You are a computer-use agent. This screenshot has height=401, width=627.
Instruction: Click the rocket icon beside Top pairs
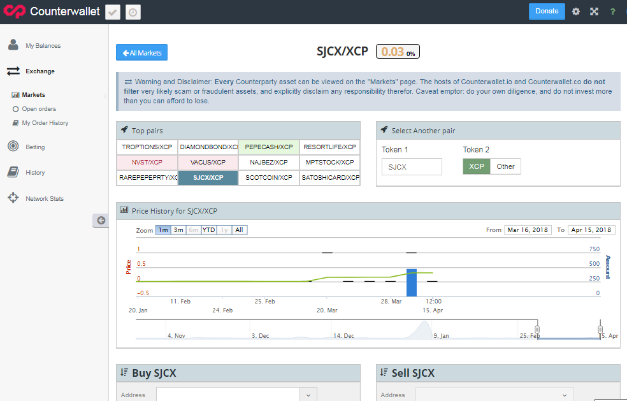[x=124, y=129]
